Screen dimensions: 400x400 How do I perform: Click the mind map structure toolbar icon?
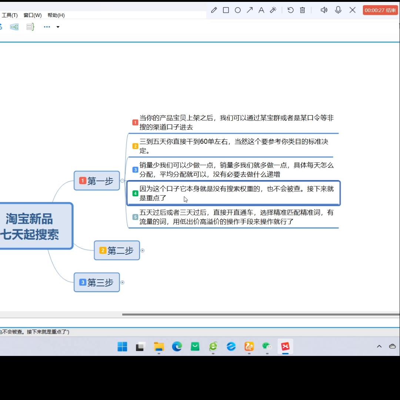tap(14, 27)
